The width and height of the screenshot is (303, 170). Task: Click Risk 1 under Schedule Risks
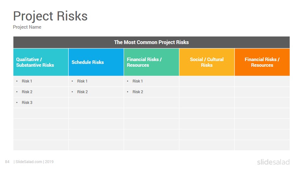point(82,81)
